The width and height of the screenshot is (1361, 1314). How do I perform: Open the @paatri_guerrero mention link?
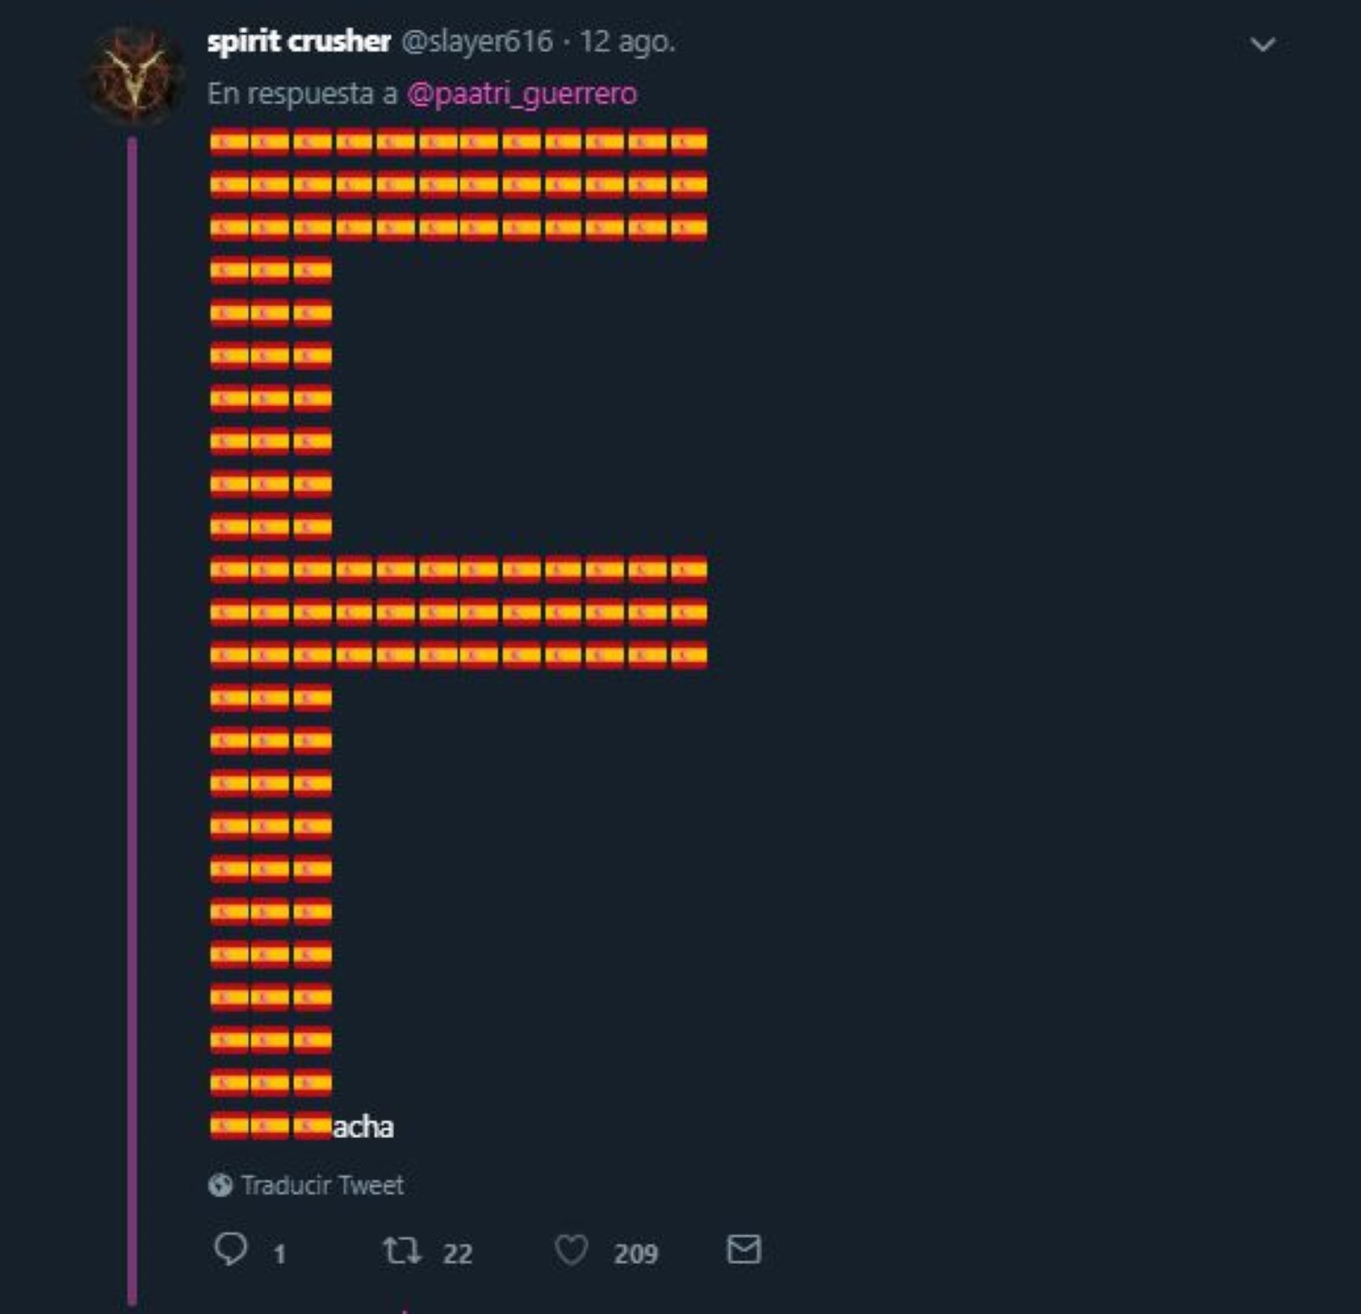click(x=522, y=94)
